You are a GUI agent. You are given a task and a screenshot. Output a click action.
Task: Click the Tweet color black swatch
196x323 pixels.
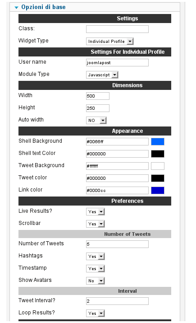[158, 178]
